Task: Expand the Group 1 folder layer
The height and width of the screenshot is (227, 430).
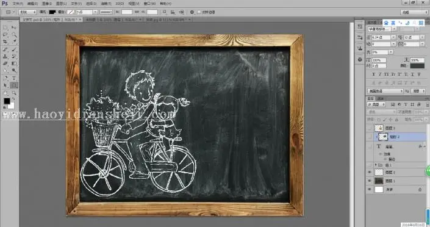Action: point(376,165)
